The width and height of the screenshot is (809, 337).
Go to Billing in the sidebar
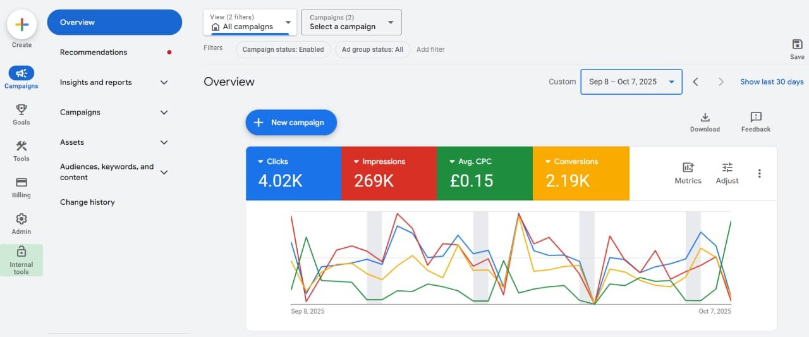[x=21, y=183]
